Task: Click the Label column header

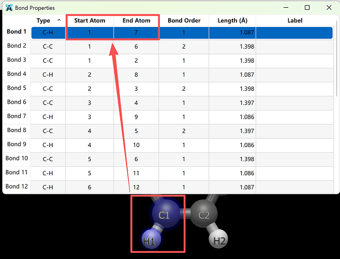Action: click(294, 21)
